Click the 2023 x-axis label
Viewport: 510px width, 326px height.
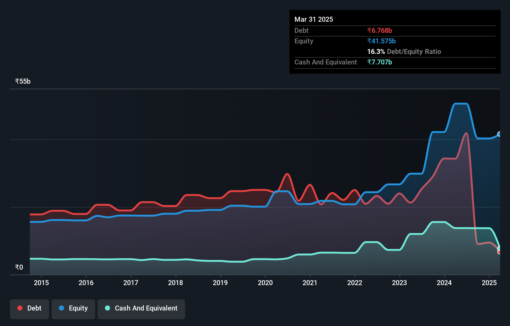(x=399, y=283)
